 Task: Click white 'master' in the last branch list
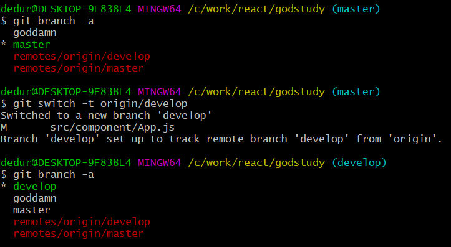(x=32, y=210)
